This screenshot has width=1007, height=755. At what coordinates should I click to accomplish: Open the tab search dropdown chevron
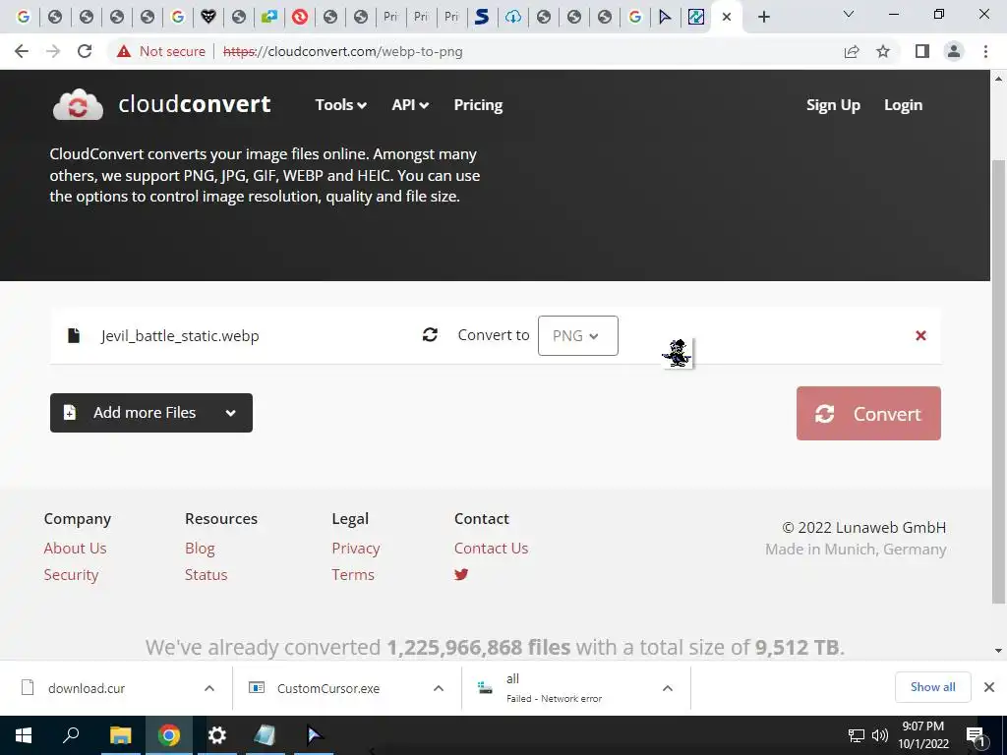coord(849,14)
